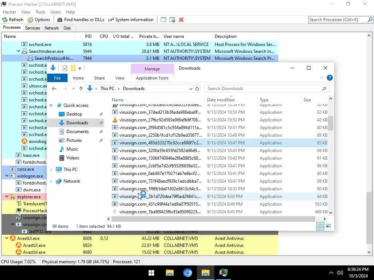Collapse the parent AvastUI.exe tree node
The height and width of the screenshot is (280, 374).
pyautogui.click(x=7, y=238)
